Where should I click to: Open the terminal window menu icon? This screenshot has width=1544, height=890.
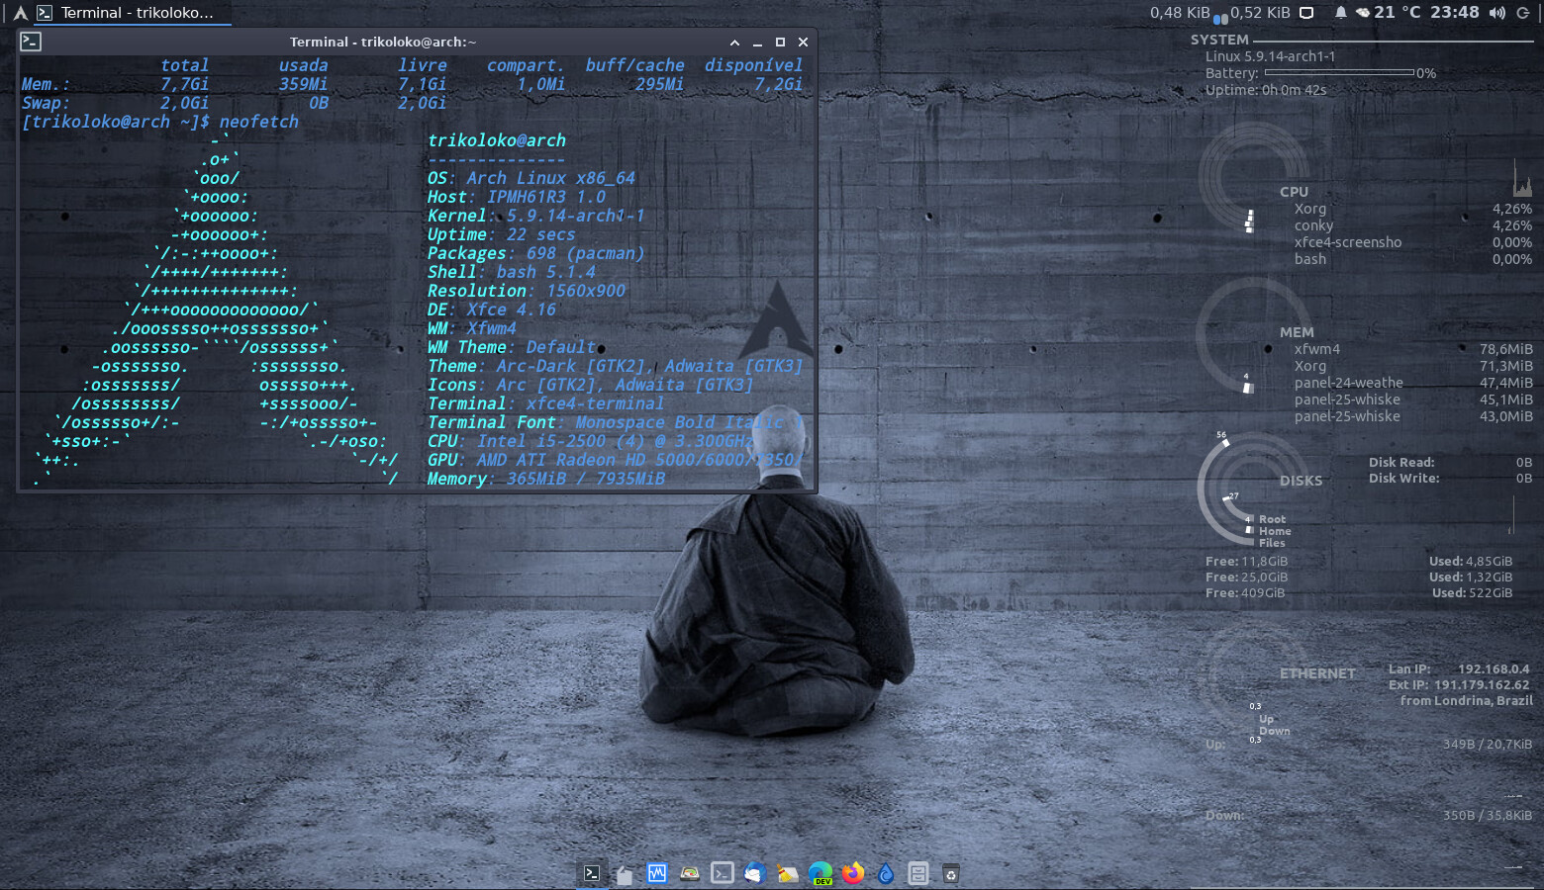[x=31, y=42]
